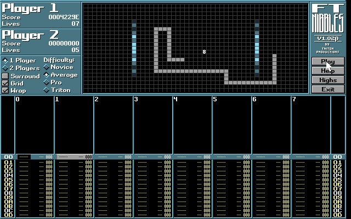Open the Help screen
The width and height of the screenshot is (351, 219).
pos(328,71)
